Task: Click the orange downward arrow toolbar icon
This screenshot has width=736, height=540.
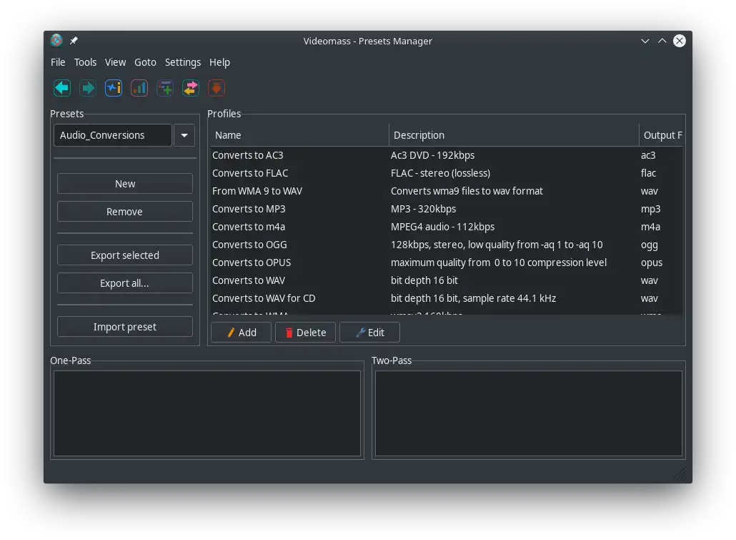Action: [x=217, y=88]
